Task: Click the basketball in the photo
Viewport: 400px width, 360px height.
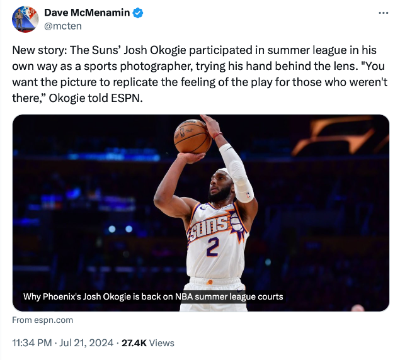Action: point(192,136)
